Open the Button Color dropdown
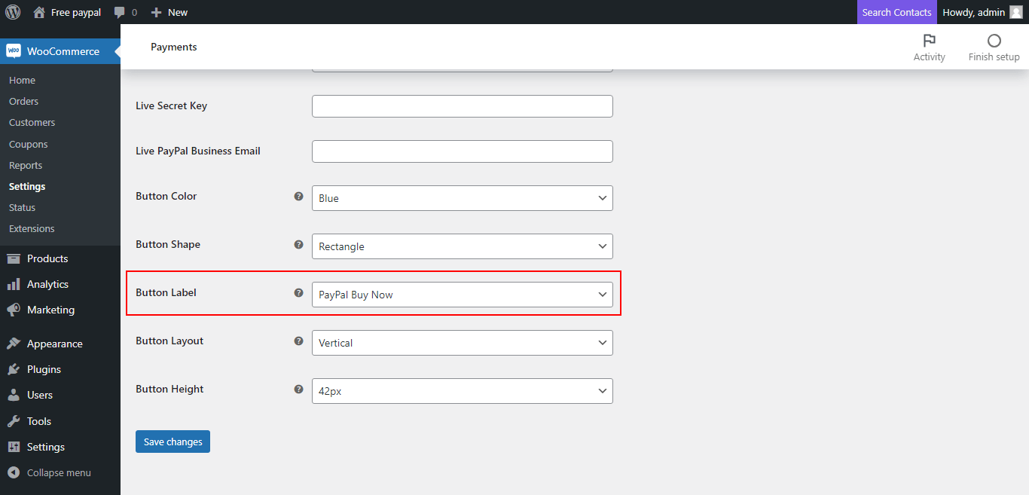Viewport: 1029px width, 495px height. [462, 198]
